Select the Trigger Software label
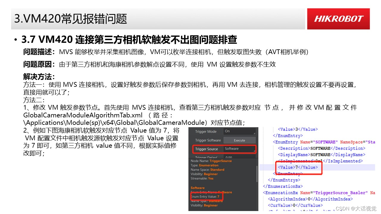The image size is (381, 214). (x=208, y=140)
